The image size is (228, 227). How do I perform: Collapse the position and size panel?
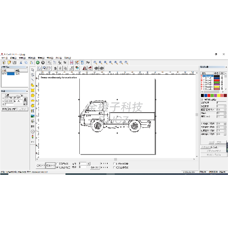[x=27, y=91]
